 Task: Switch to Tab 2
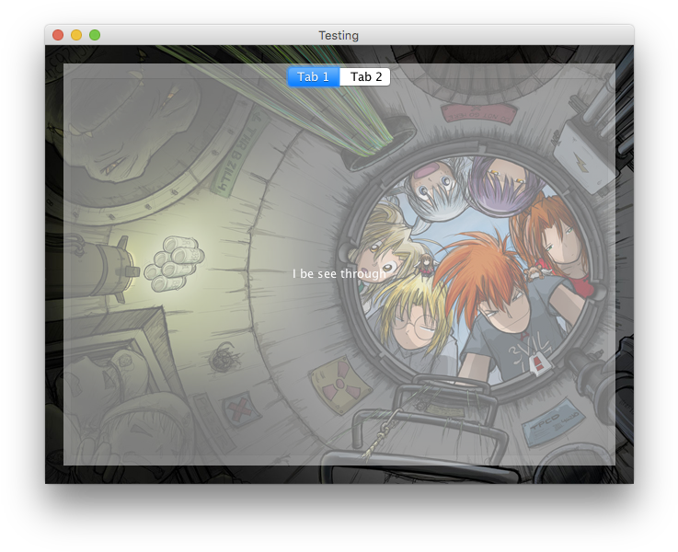click(x=365, y=77)
